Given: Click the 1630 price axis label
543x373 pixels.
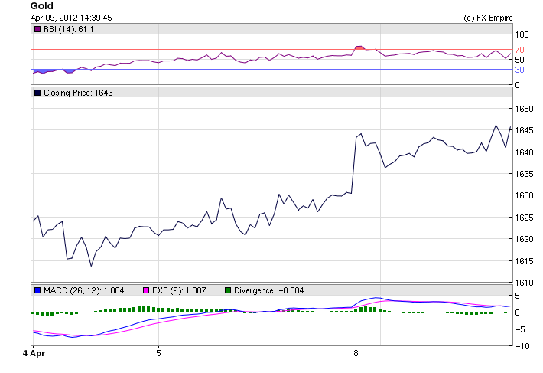Looking at the screenshot, I should pyautogui.click(x=525, y=195).
